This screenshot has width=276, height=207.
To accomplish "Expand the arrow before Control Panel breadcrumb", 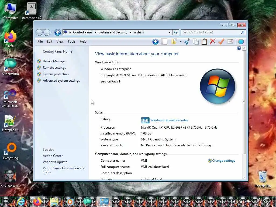I will (x=70, y=33).
